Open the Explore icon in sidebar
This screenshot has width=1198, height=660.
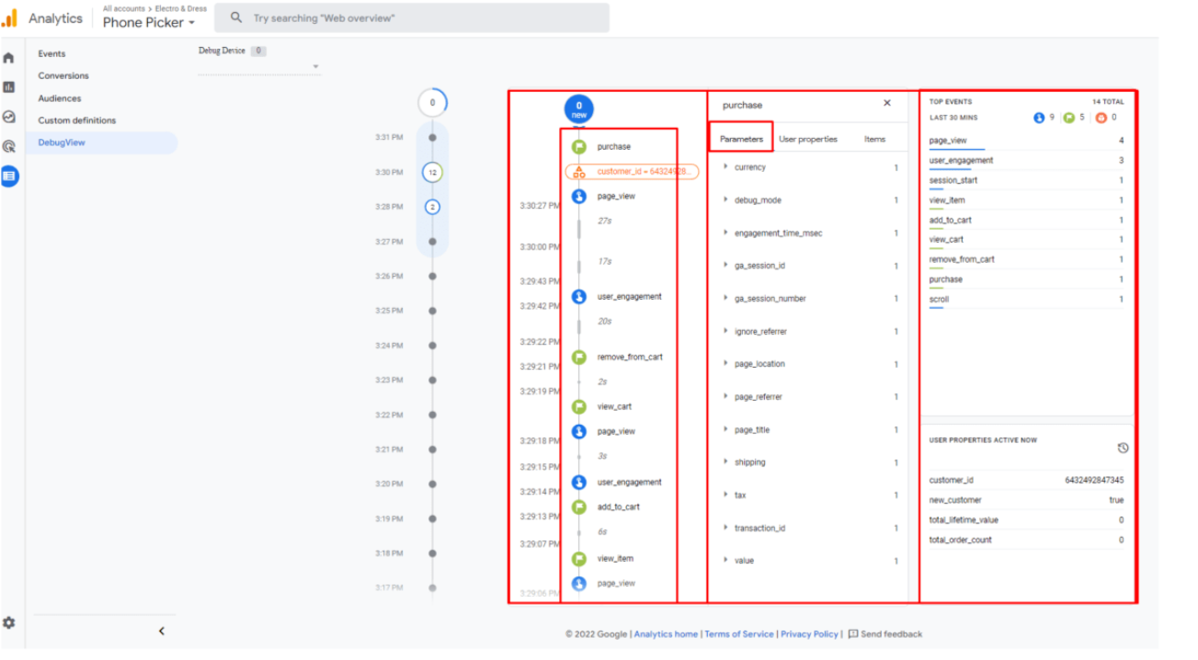pyautogui.click(x=9, y=117)
